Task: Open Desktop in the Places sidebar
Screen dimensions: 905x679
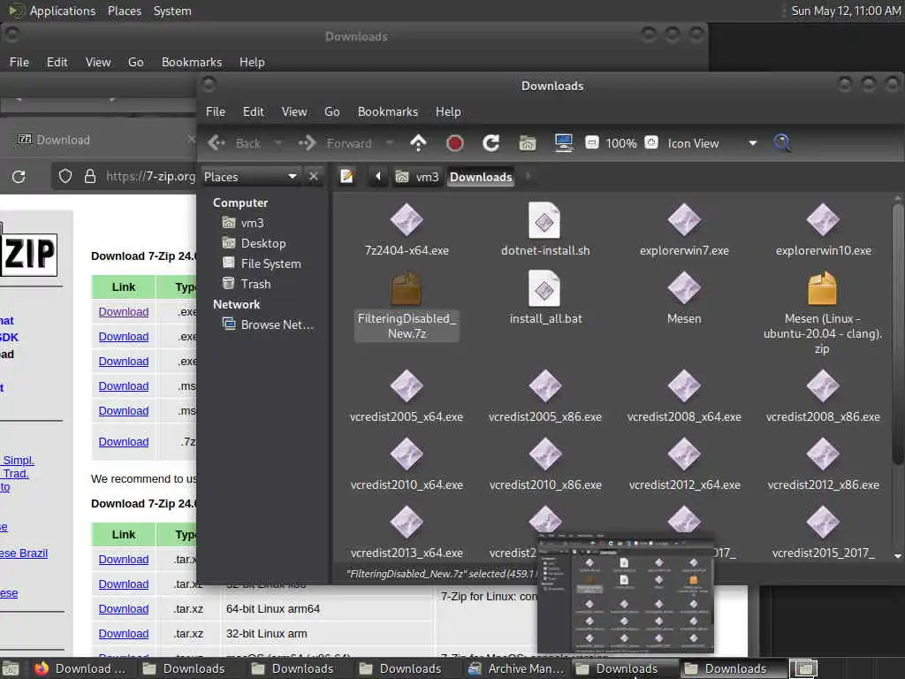Action: pos(254,243)
